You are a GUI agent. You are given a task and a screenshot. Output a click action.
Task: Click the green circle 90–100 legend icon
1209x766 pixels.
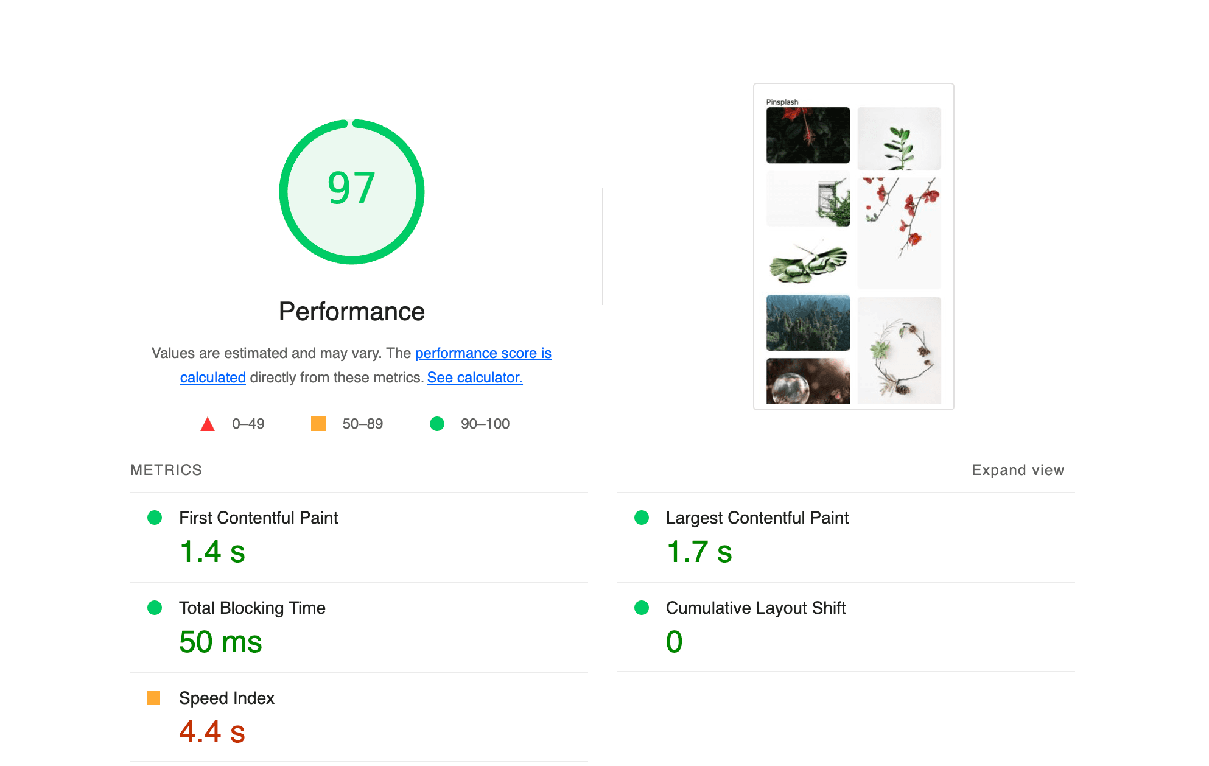pos(437,424)
